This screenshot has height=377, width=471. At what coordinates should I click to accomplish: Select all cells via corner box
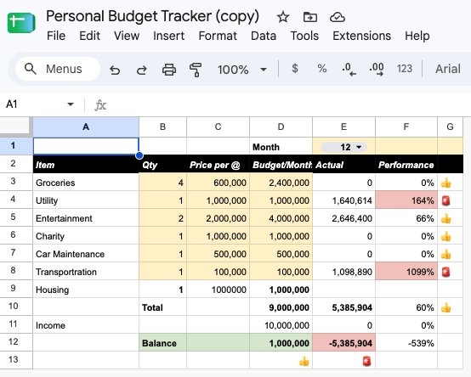pos(16,127)
